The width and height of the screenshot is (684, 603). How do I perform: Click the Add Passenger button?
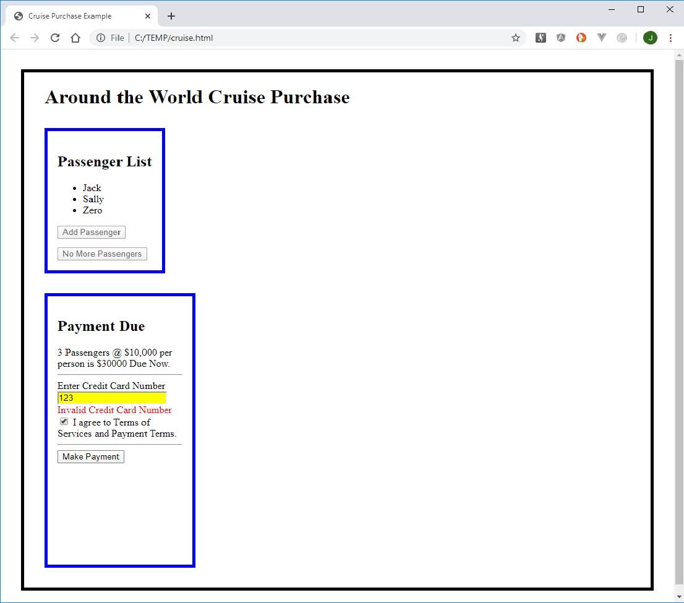tap(92, 232)
